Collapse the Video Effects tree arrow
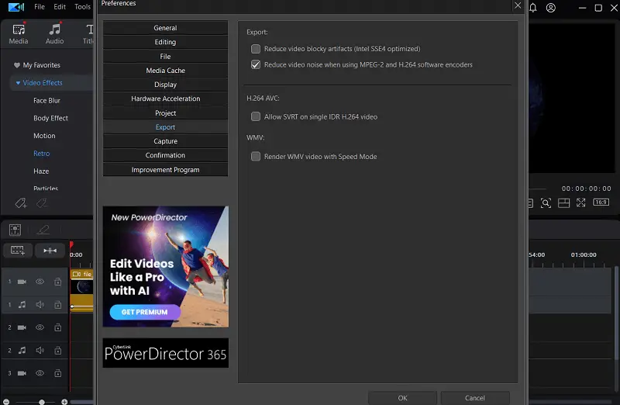This screenshot has height=405, width=620. click(18, 83)
